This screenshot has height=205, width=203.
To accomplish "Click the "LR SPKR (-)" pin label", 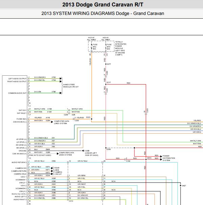I will [21, 142].
